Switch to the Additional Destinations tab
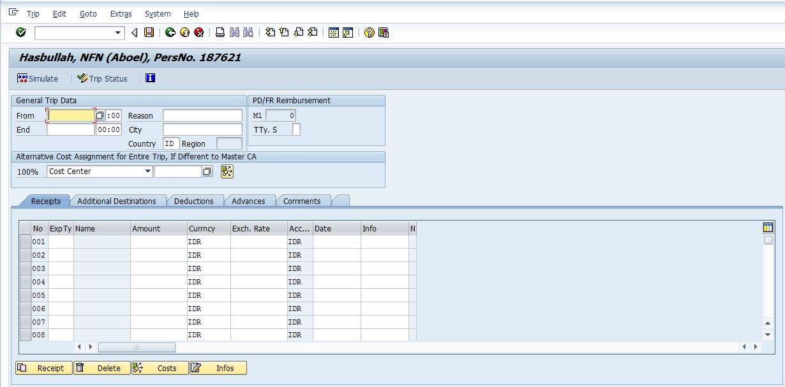 (x=116, y=201)
